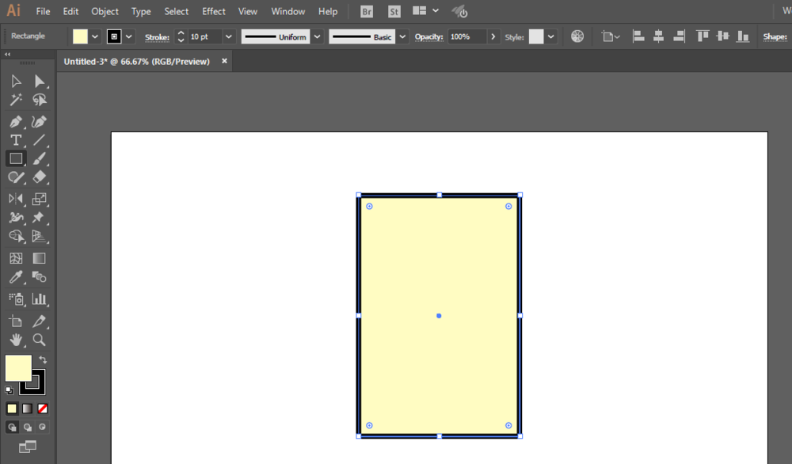Viewport: 792px width, 464px height.
Task: Choose the Symbol Sprayer tool
Action: [16, 299]
